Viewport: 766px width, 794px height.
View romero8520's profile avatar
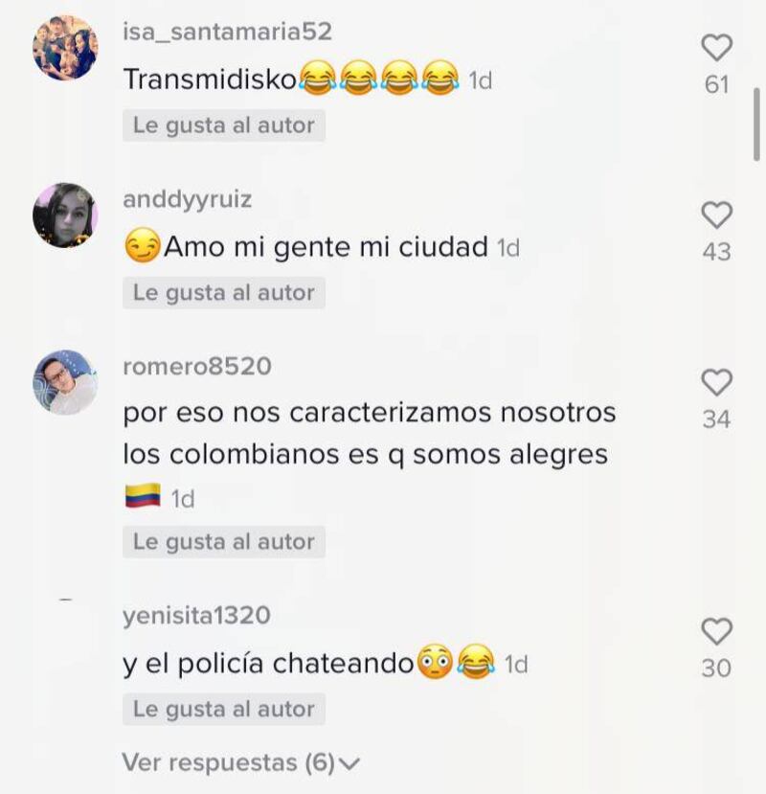point(65,382)
